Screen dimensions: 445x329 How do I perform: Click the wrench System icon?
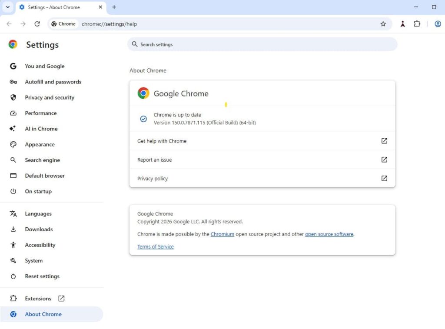(13, 260)
